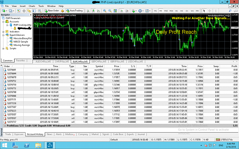The height and width of the screenshot is (149, 239).
Task: Select the H1 timeframe
Action: [x=176, y=11]
